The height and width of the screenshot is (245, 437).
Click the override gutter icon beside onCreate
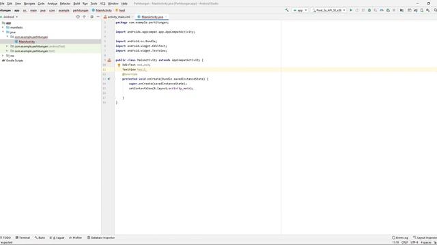coord(109,79)
